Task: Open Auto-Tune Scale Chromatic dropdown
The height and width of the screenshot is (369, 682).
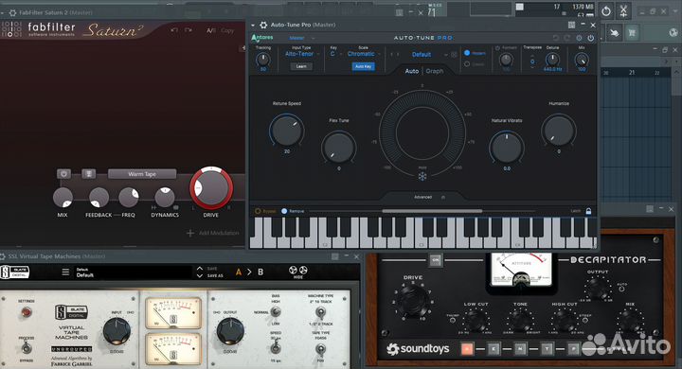Action: tap(363, 54)
